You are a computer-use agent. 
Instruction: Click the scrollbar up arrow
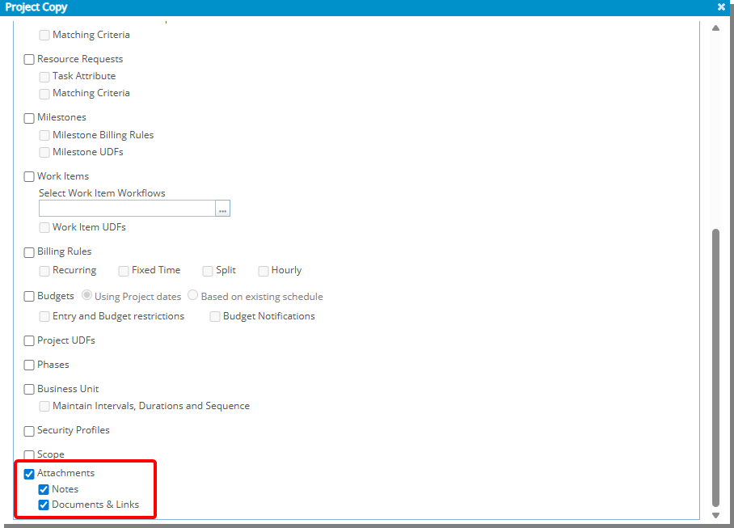click(x=715, y=27)
